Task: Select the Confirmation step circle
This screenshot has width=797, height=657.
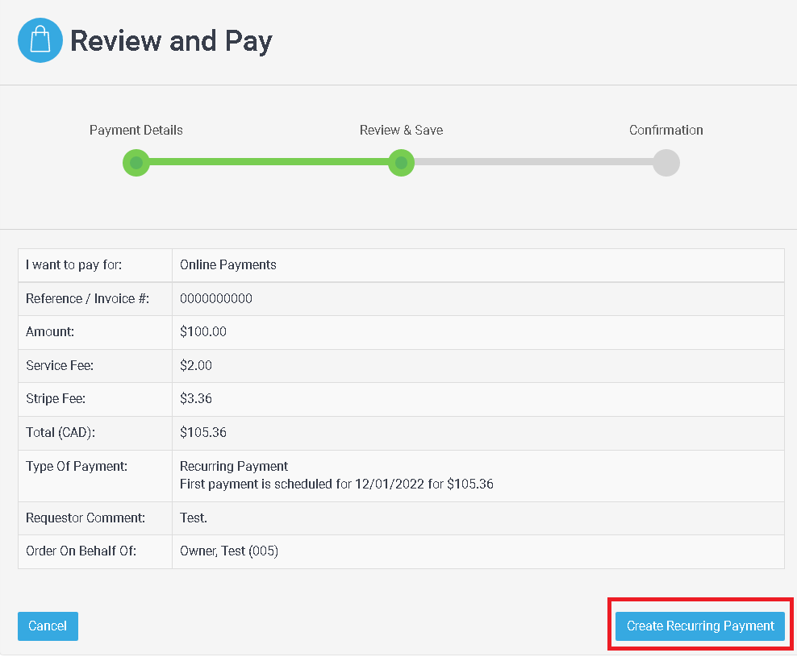Action: coord(666,163)
